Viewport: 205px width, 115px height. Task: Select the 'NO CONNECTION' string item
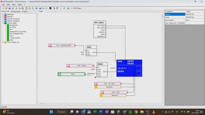16,34
